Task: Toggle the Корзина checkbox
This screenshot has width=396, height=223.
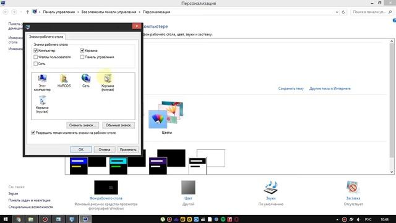Action: (x=82, y=51)
